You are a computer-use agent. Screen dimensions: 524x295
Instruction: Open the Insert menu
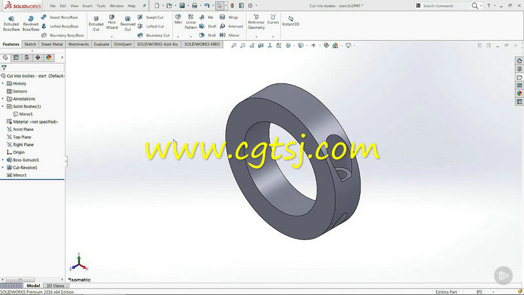tap(87, 6)
